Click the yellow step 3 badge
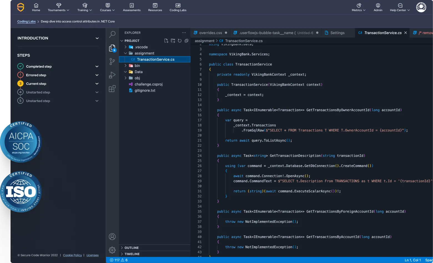Screen dimensions: 433x263 [20, 83]
